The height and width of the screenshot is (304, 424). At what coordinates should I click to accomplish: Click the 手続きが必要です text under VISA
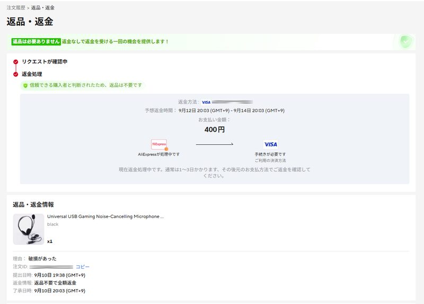(270, 154)
